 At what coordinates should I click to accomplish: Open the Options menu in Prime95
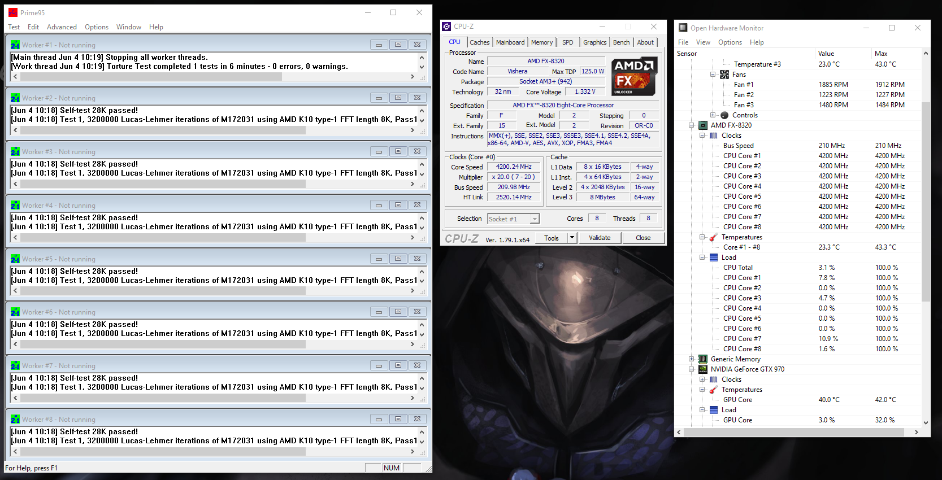(97, 27)
